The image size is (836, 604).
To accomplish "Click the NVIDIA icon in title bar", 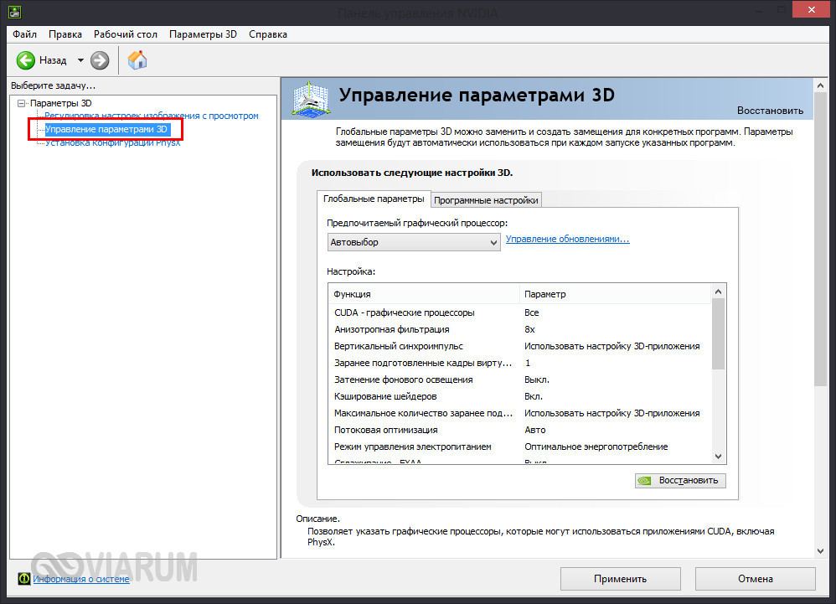I will [x=12, y=12].
